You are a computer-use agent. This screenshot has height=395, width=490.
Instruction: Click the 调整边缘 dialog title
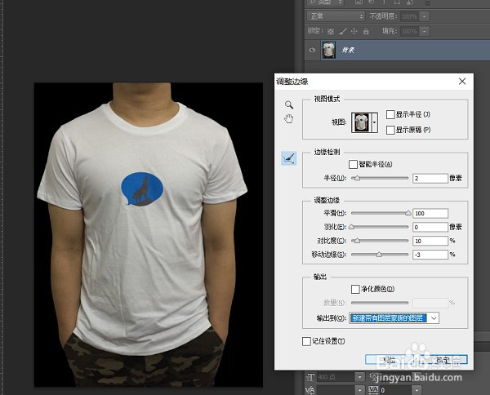292,82
